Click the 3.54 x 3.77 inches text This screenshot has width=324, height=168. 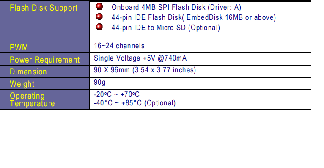click(x=164, y=70)
